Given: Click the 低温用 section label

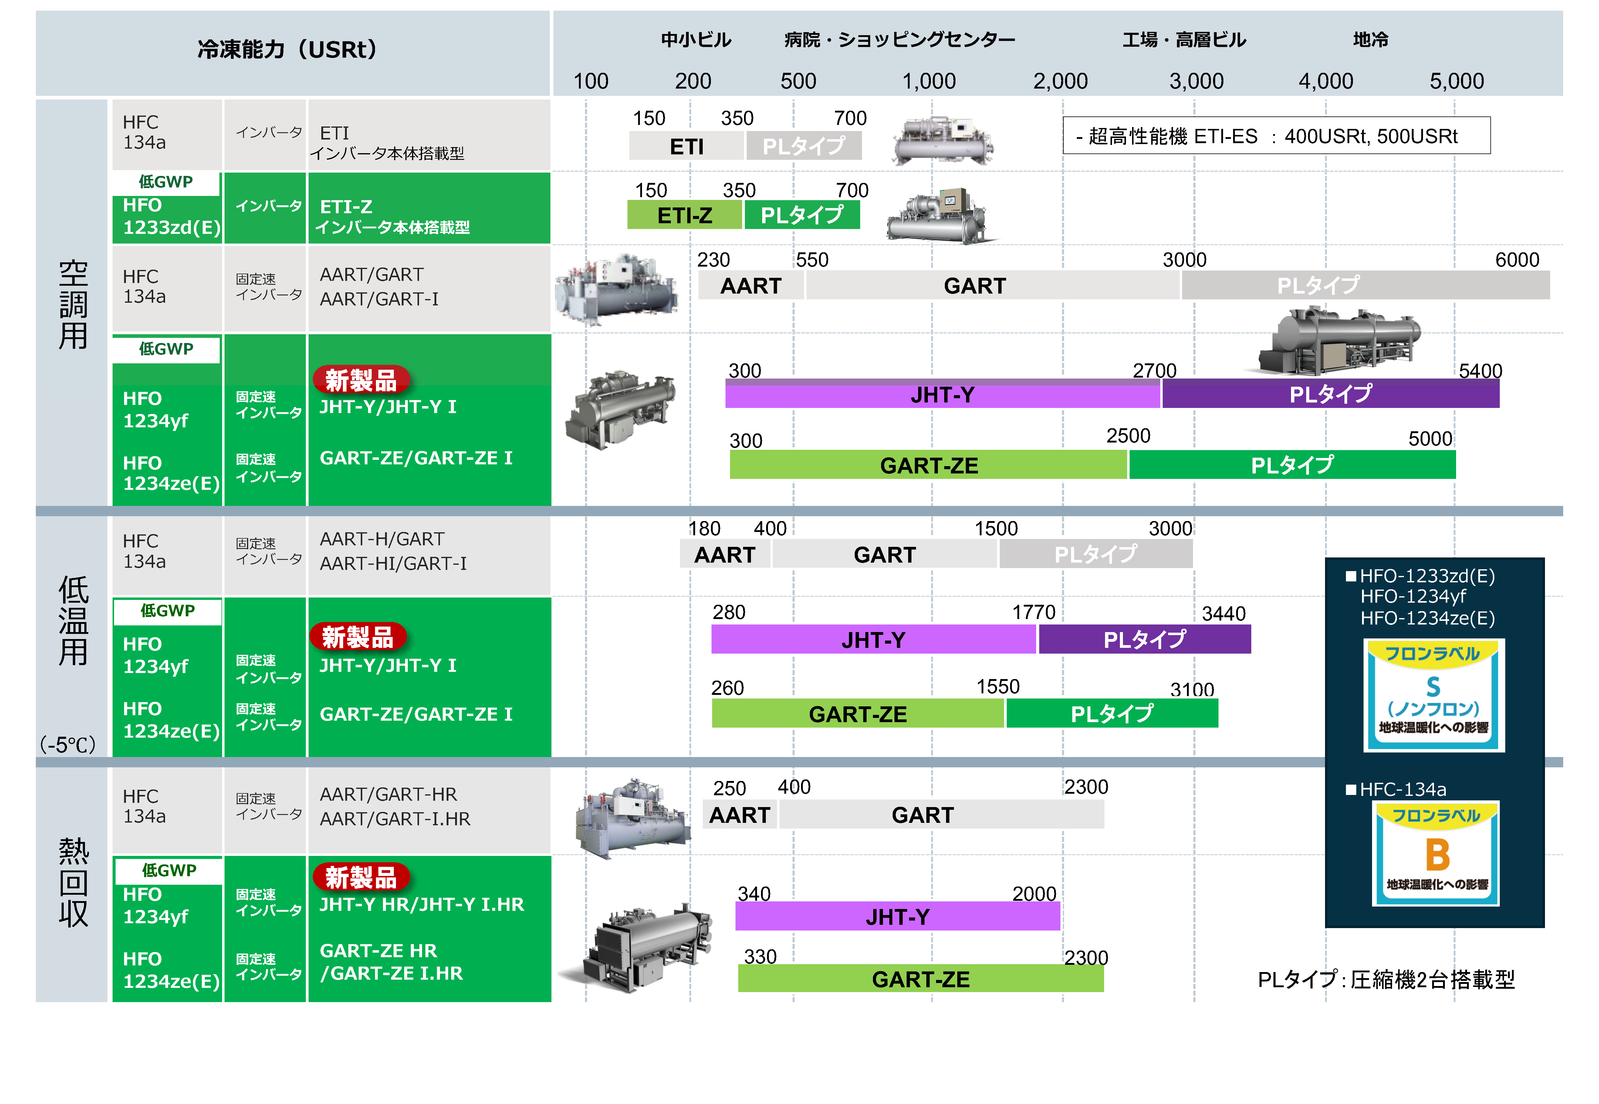Looking at the screenshot, I should pos(73,620).
